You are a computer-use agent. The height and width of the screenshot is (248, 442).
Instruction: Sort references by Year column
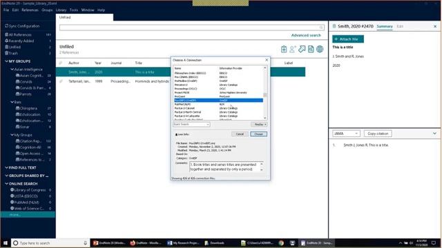[x=98, y=63]
